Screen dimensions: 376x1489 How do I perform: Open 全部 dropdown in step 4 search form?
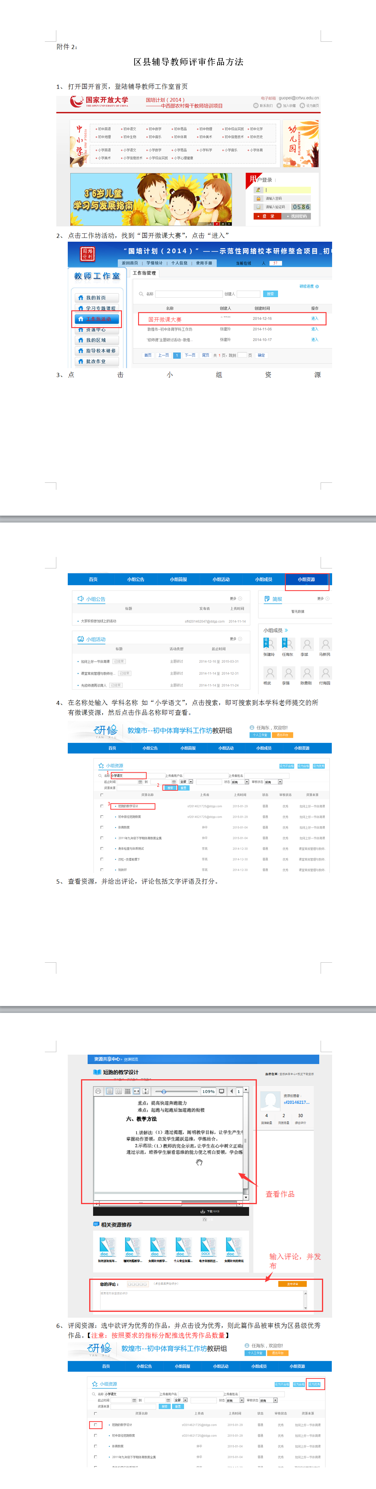click(x=186, y=781)
